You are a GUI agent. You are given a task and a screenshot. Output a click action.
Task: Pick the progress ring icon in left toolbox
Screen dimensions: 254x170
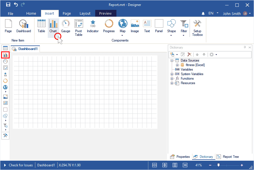5,81
